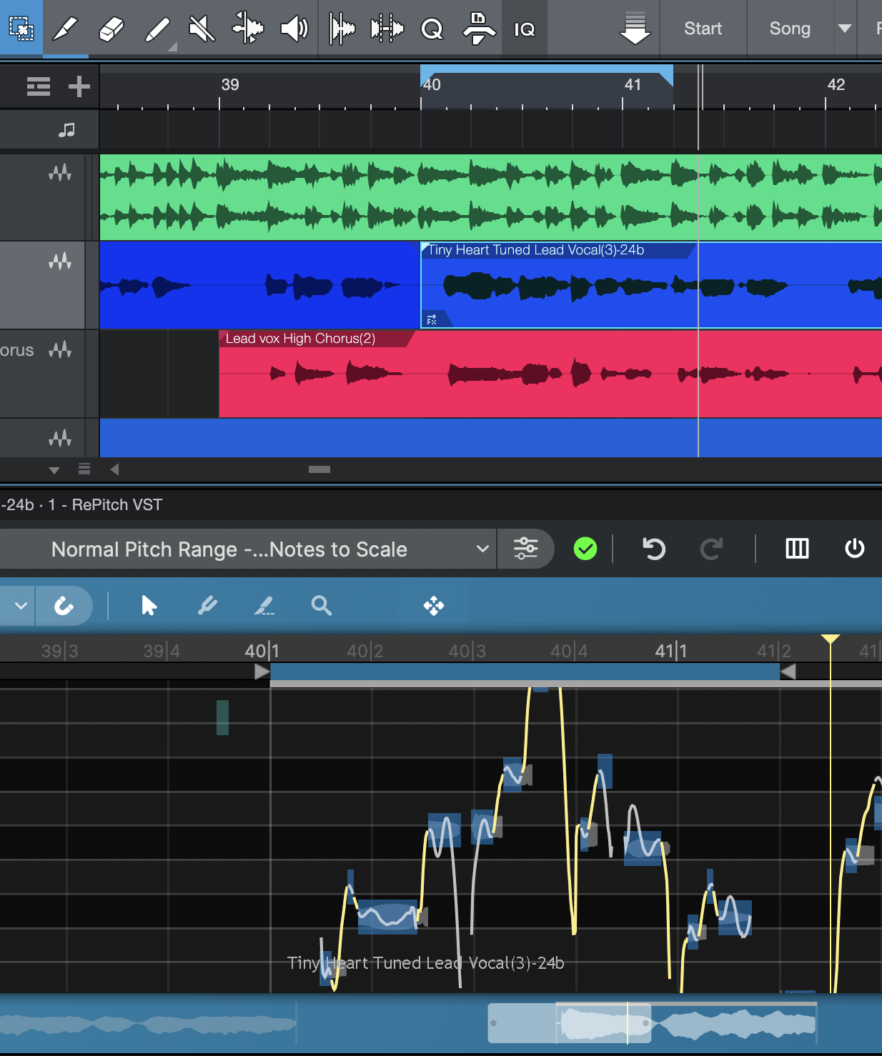The image size is (882, 1056).
Task: Toggle the RePitch power button
Action: (854, 549)
